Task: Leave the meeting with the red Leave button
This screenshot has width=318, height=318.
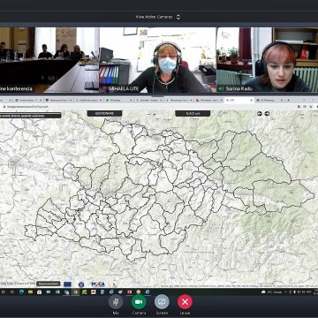Action: click(x=185, y=302)
